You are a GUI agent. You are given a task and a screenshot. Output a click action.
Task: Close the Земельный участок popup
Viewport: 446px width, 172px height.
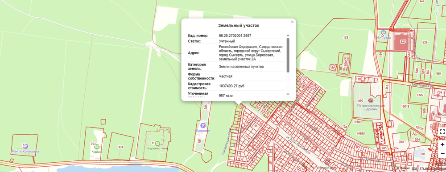pyautogui.click(x=292, y=22)
